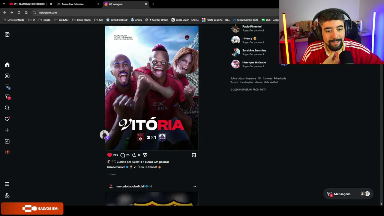Click the "Meta Verified" footer link
The image size is (384, 216).
click(271, 82)
